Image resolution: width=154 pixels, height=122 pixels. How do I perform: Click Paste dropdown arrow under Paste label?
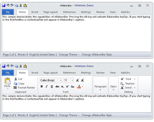point(8,89)
